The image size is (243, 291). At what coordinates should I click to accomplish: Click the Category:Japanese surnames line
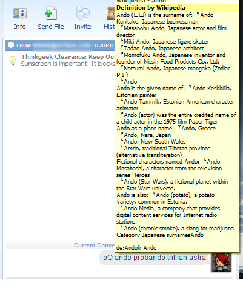(160, 235)
